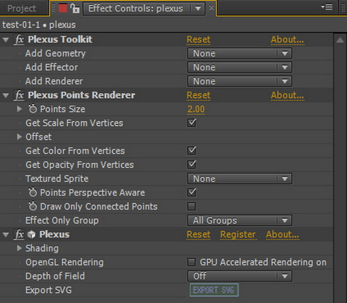This screenshot has height=303, width=347.
Task: Click the Depth of Field property label
Action: (55, 276)
